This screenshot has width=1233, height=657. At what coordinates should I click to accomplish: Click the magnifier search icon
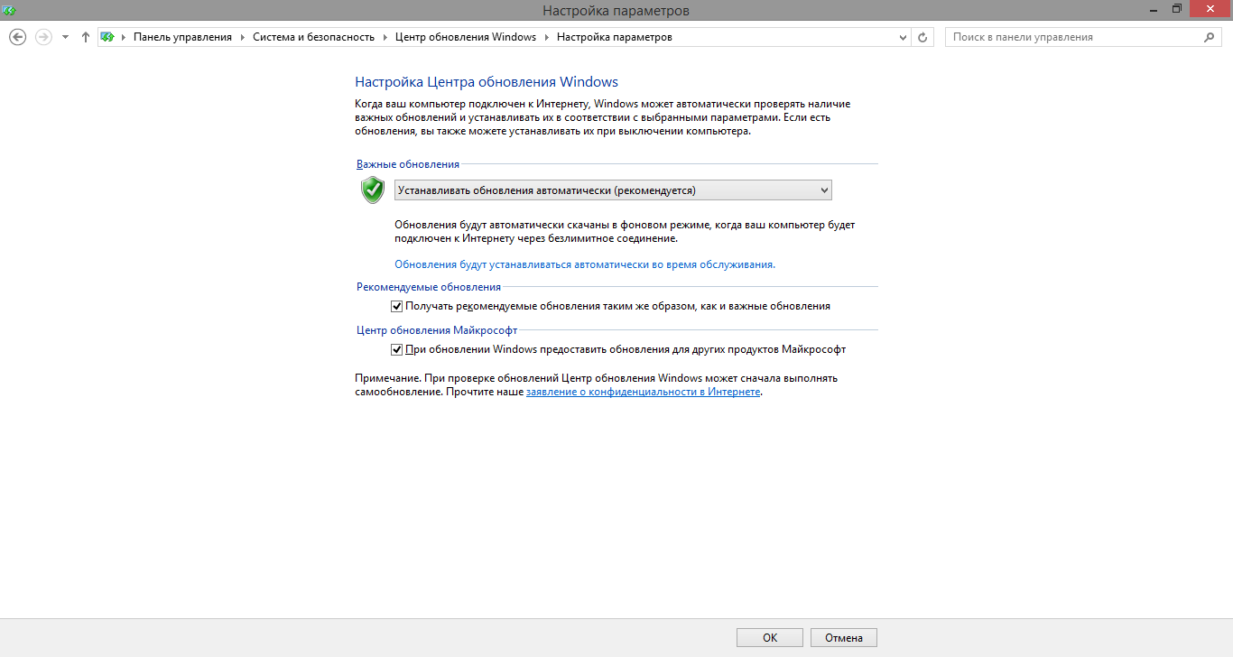tap(1210, 37)
